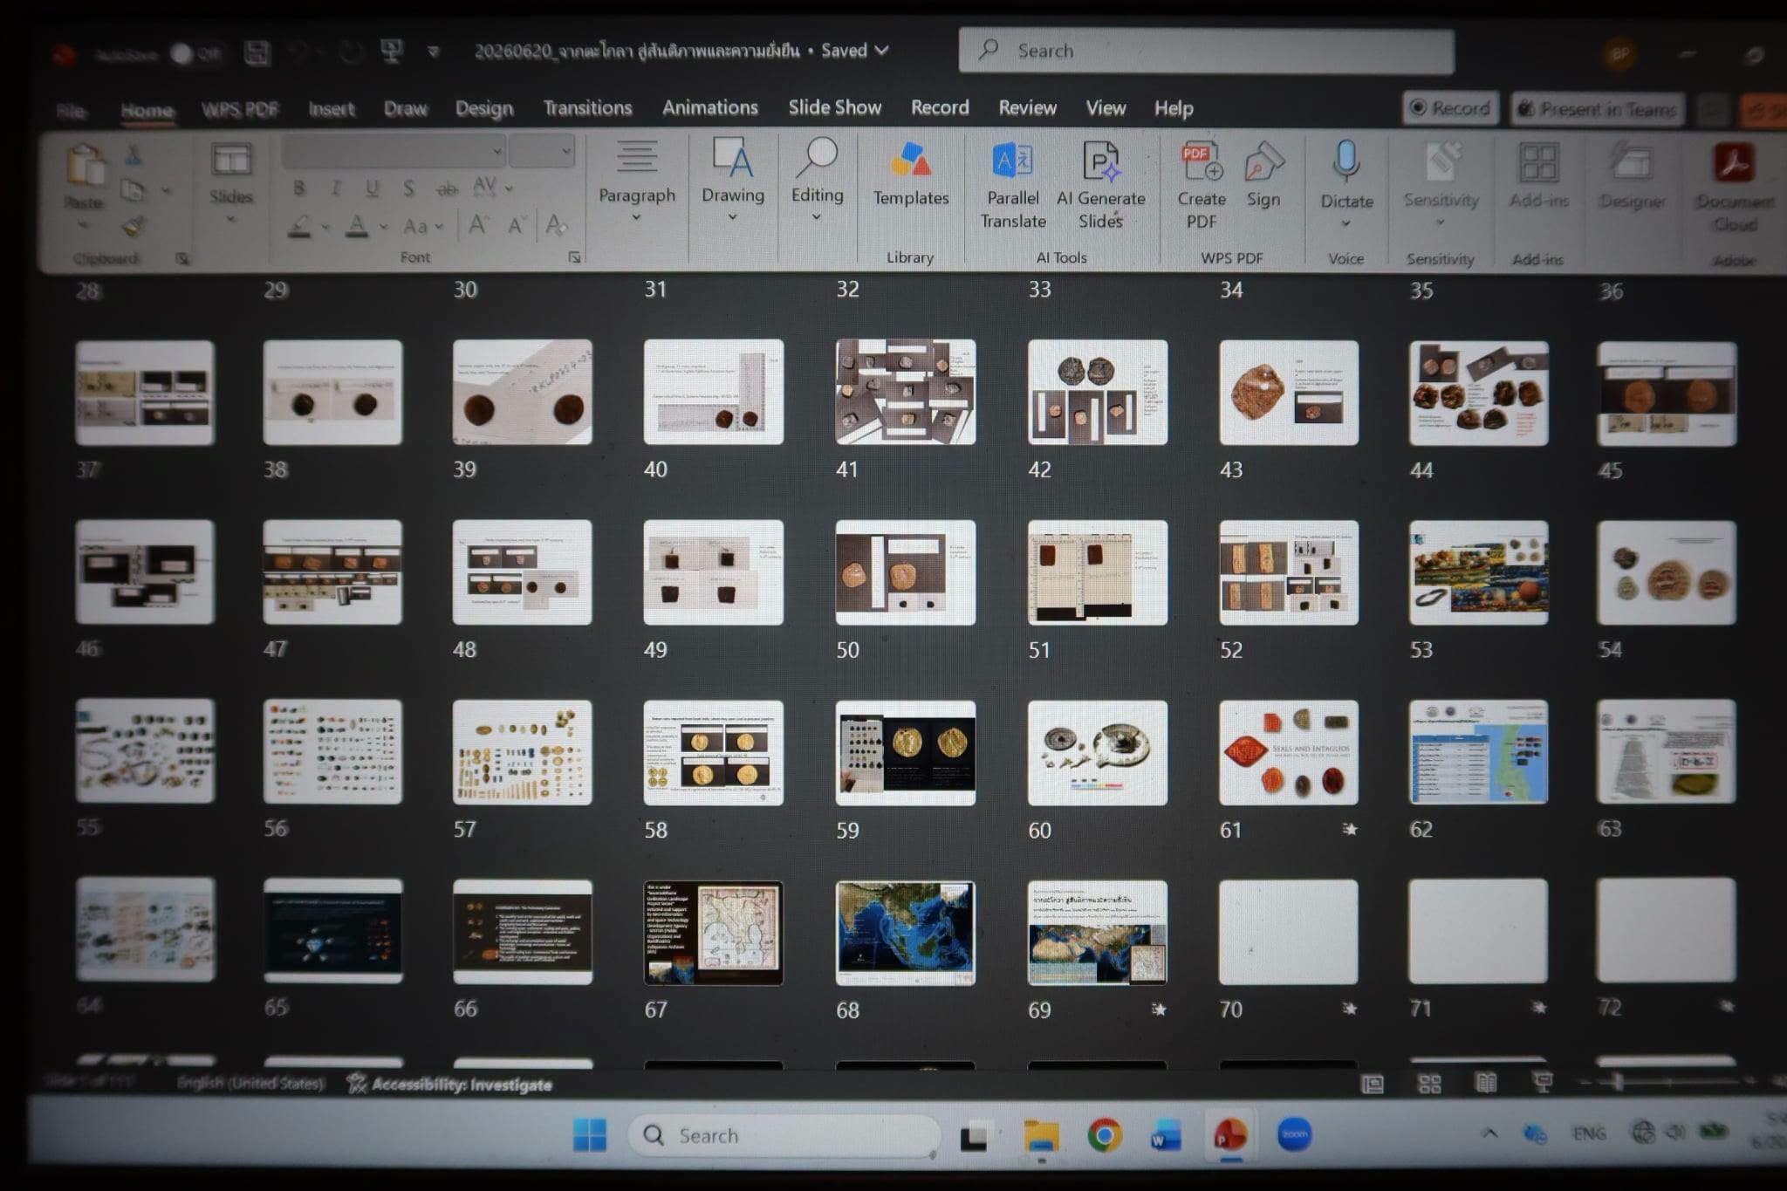
Task: Open File Explorer from taskbar
Action: pyautogui.click(x=1041, y=1135)
